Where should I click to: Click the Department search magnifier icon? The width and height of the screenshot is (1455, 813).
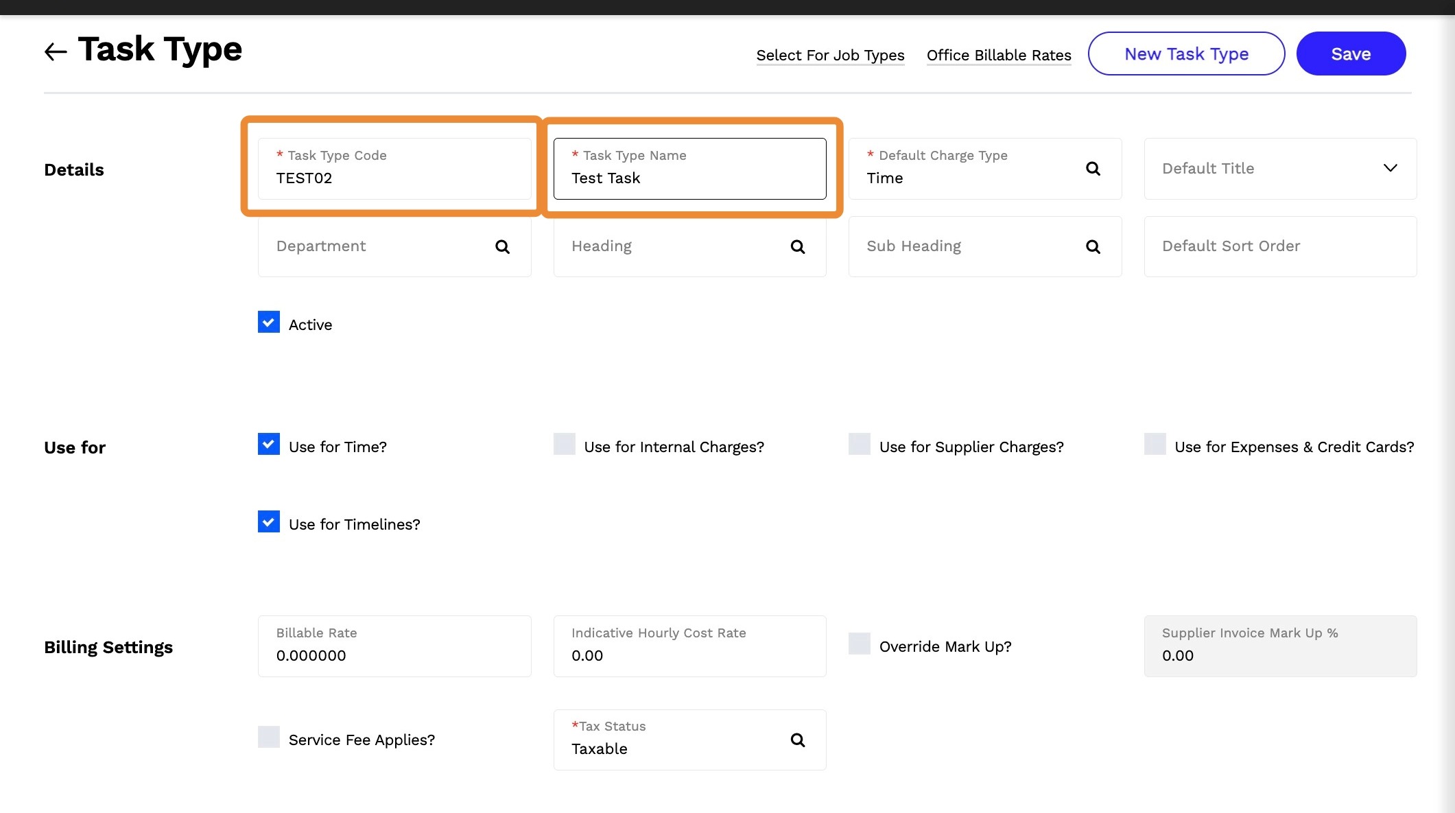(x=502, y=247)
